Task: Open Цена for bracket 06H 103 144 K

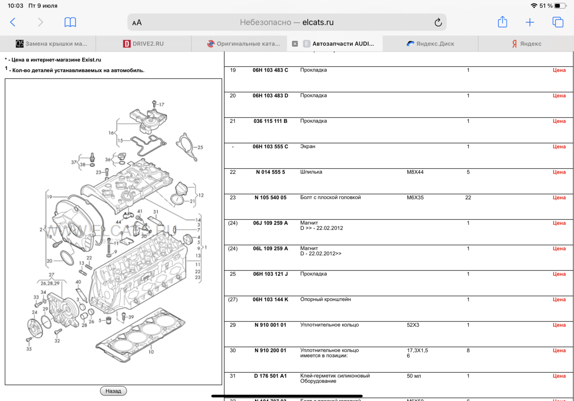Action: point(559,300)
